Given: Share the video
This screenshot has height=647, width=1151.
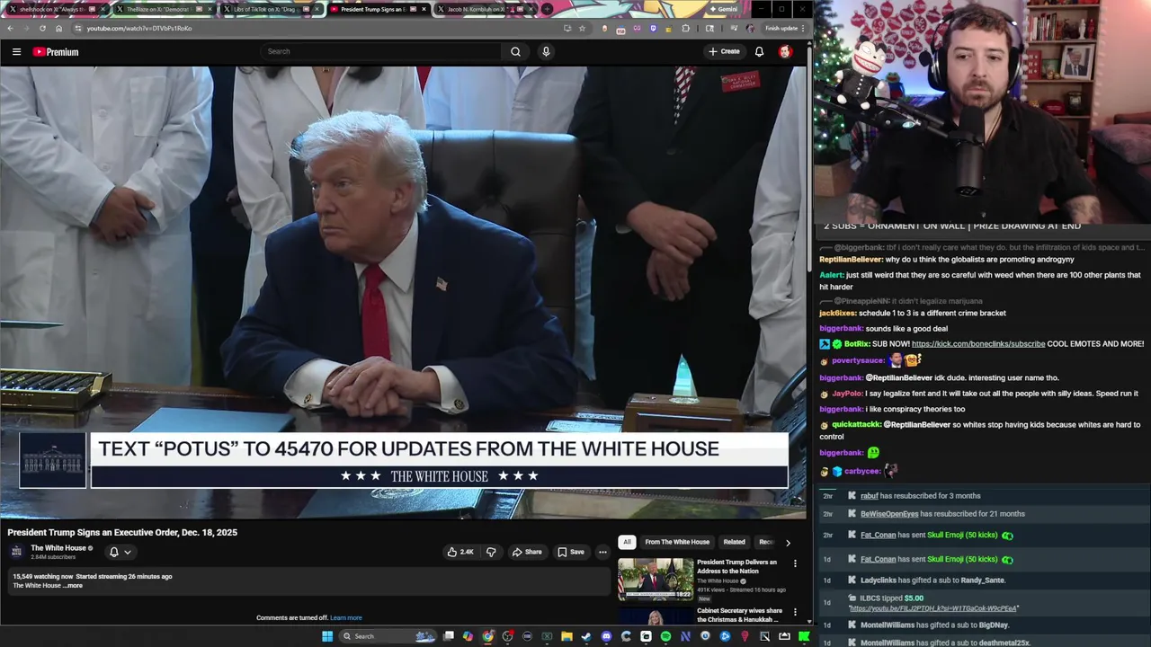Looking at the screenshot, I should [x=527, y=552].
